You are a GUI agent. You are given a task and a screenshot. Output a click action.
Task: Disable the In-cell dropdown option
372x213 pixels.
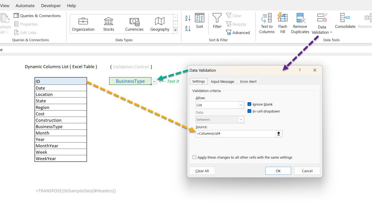click(x=249, y=111)
